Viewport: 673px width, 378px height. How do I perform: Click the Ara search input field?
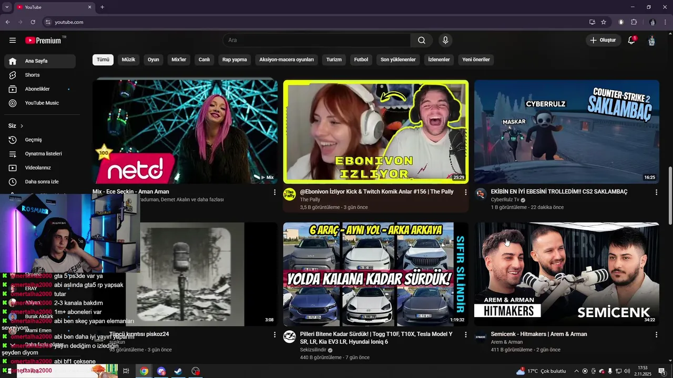[x=317, y=40]
